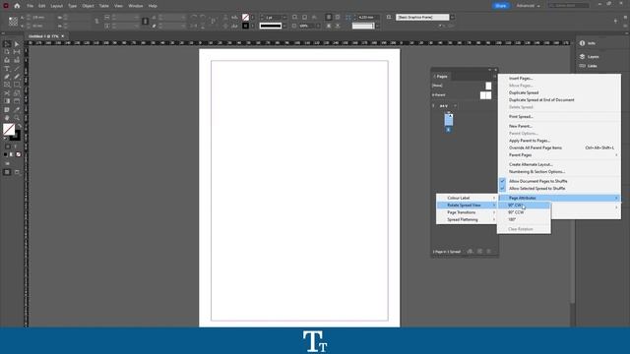Select the Direct Selection tool
This screenshot has width=630, height=354.
click(17, 44)
